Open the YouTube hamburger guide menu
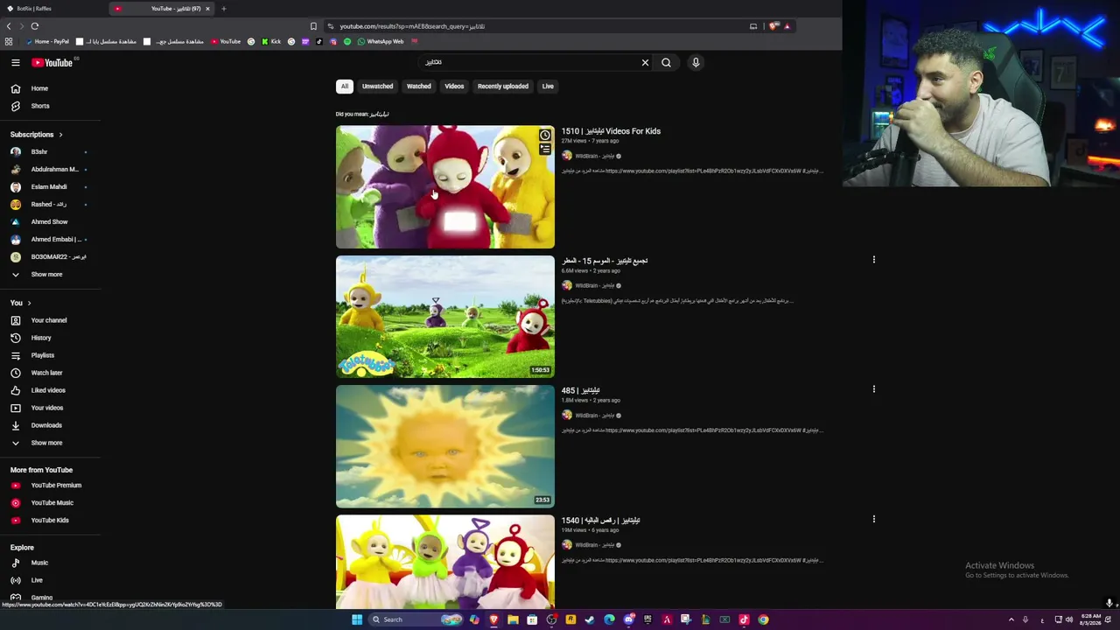This screenshot has width=1120, height=630. pos(15,62)
